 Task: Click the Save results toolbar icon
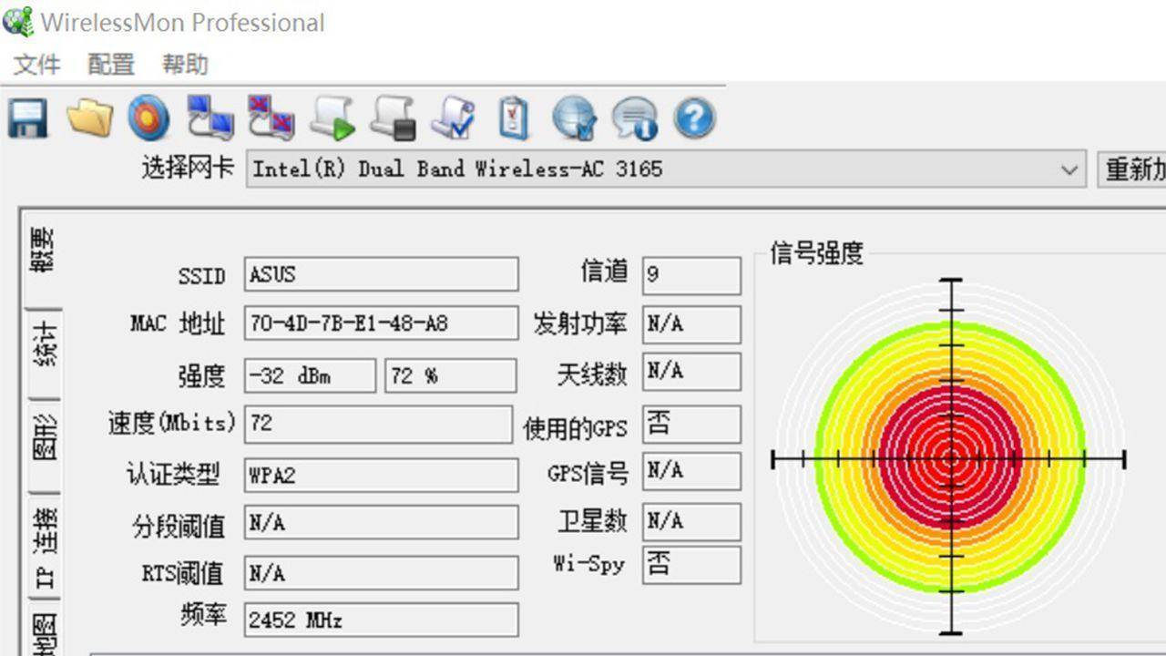point(27,118)
